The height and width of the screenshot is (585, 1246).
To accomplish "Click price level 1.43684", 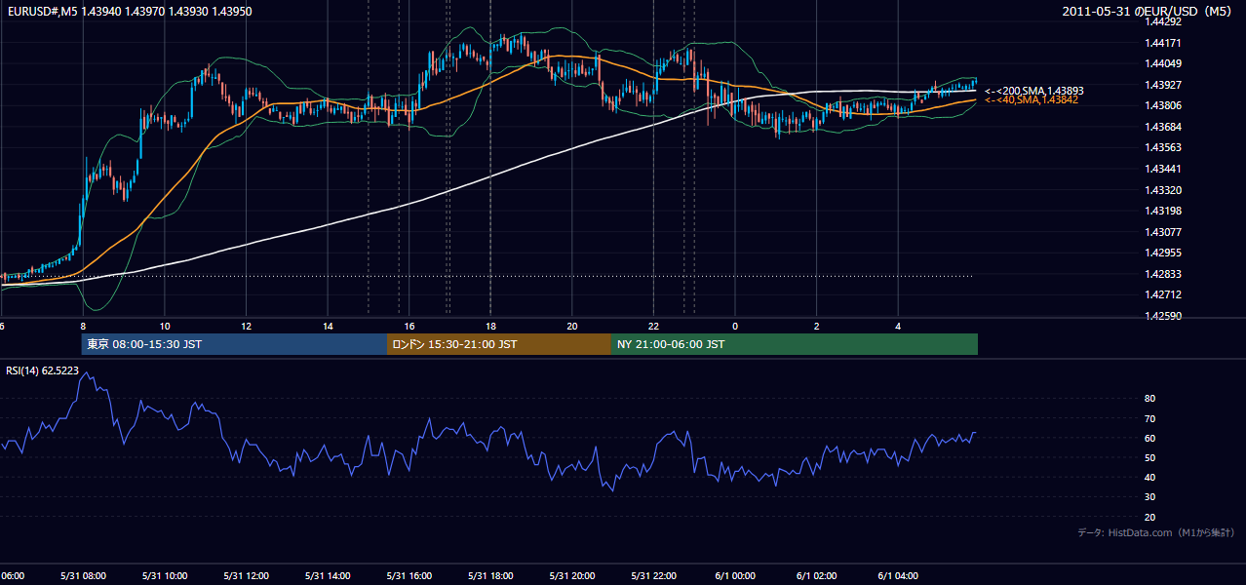I will point(1163,127).
